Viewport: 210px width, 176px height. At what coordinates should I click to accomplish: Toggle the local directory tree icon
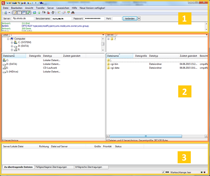[19, 12]
